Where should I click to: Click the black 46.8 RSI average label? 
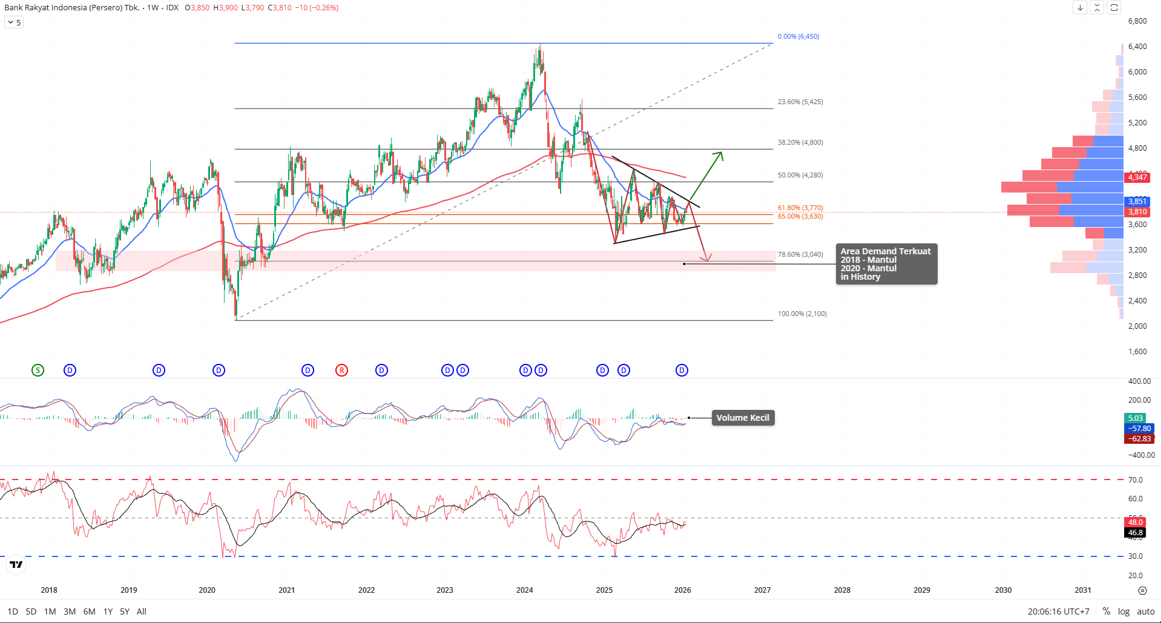click(x=1135, y=533)
